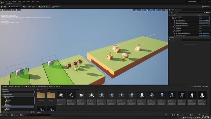The width and height of the screenshot is (211, 119).
Task: Collapse the Geometry folder in Outliner
Action: (173, 27)
